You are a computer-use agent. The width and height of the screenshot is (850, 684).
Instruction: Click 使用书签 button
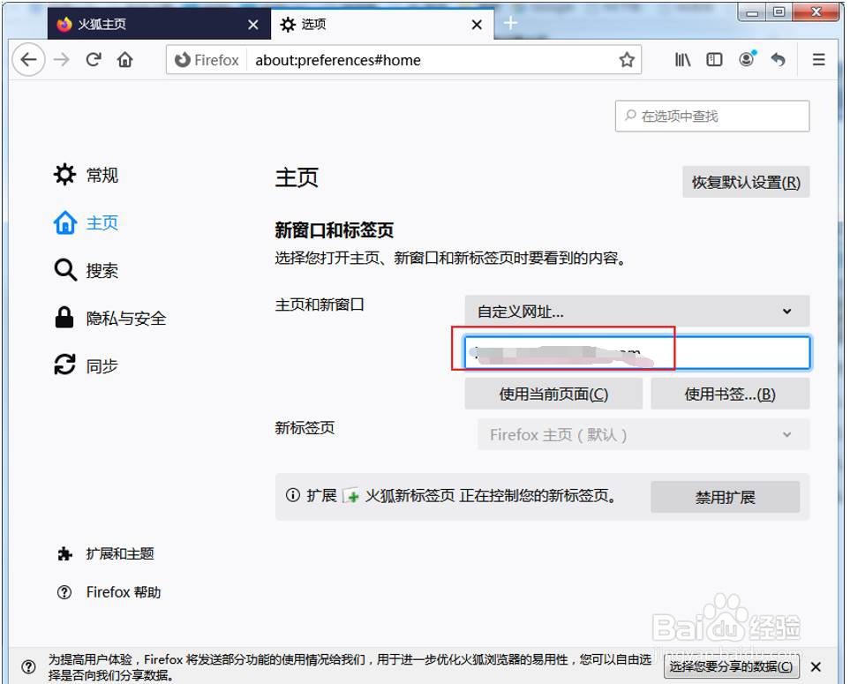(730, 394)
